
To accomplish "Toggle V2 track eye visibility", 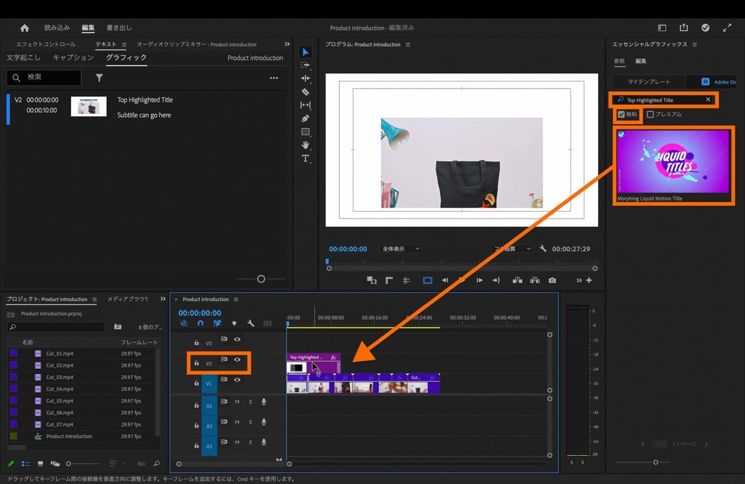I will coord(238,360).
